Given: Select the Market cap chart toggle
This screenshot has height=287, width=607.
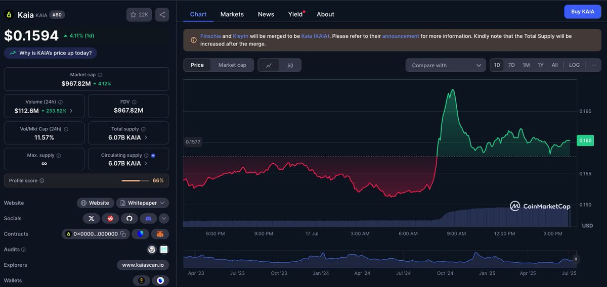Looking at the screenshot, I should pyautogui.click(x=232, y=65).
